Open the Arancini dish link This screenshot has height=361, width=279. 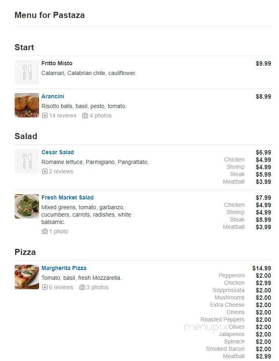[53, 96]
